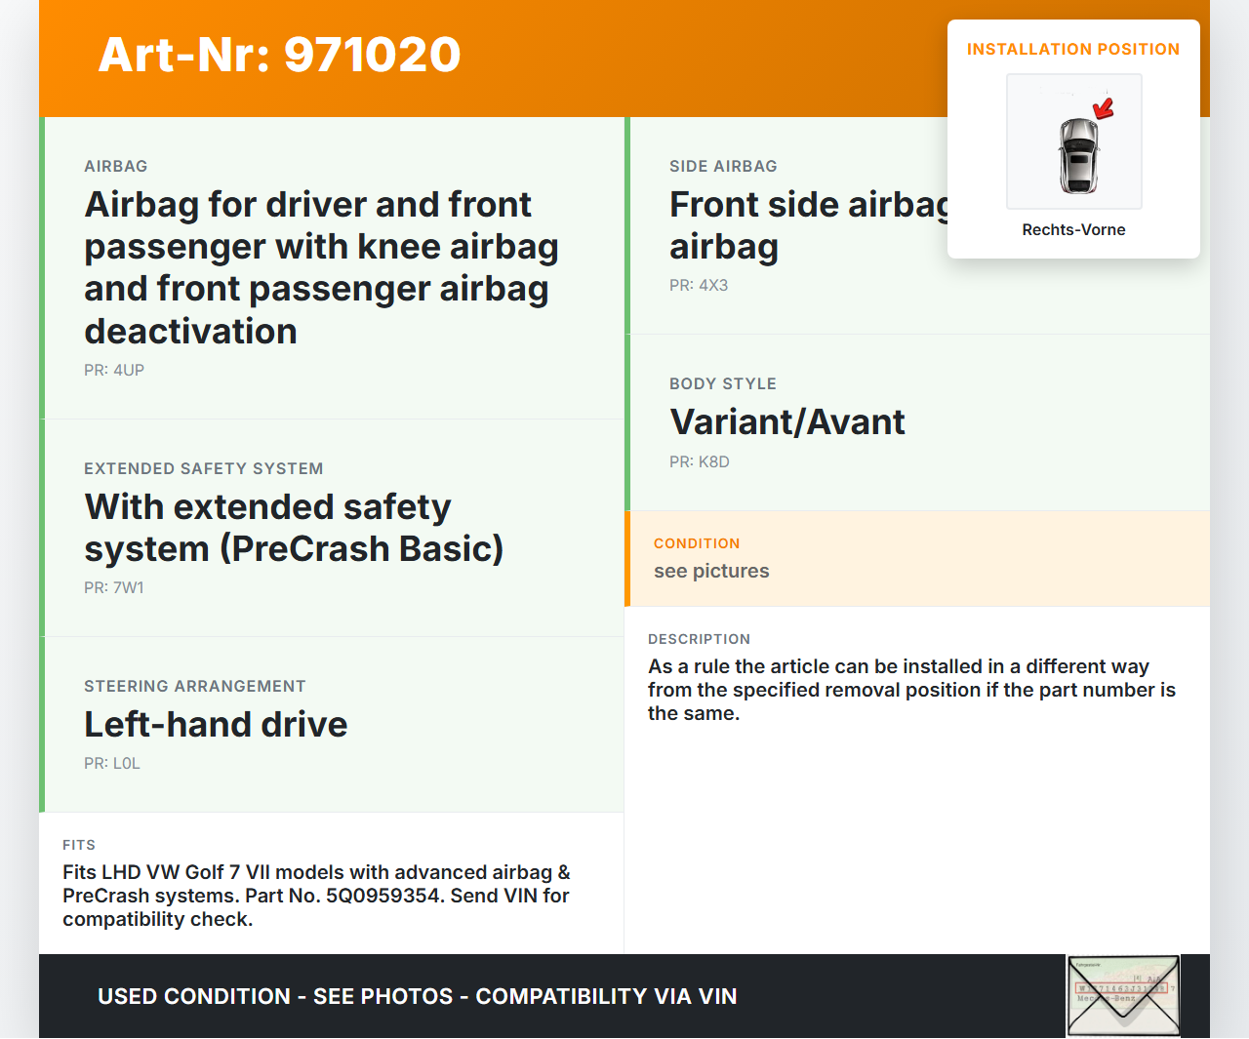Screen dimensions: 1249x1039
Task: Click the PR: 4UP code
Action: (x=114, y=371)
